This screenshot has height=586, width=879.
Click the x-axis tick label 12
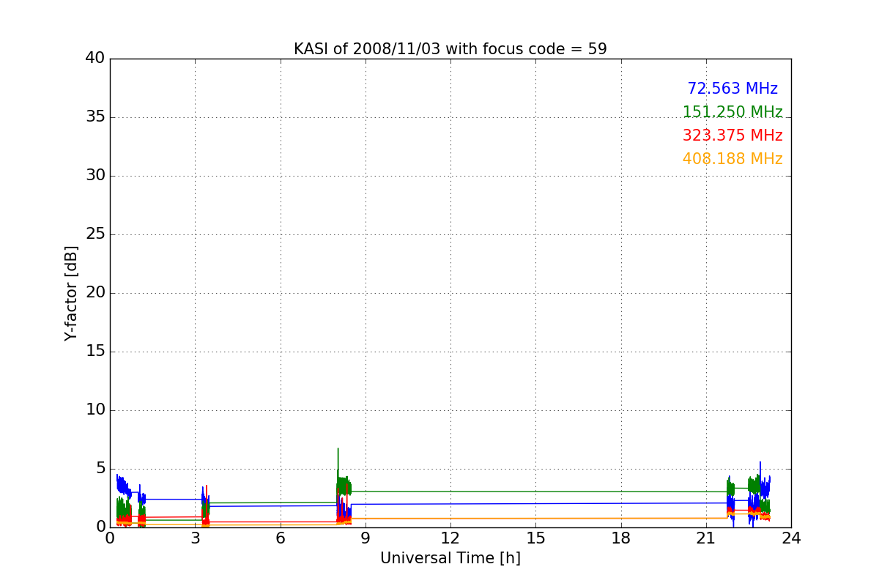click(x=450, y=538)
